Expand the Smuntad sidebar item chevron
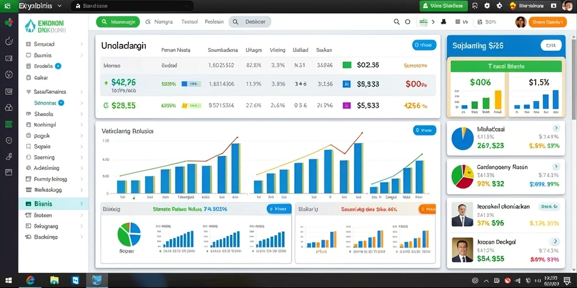This screenshot has width=577, height=288. (81, 44)
